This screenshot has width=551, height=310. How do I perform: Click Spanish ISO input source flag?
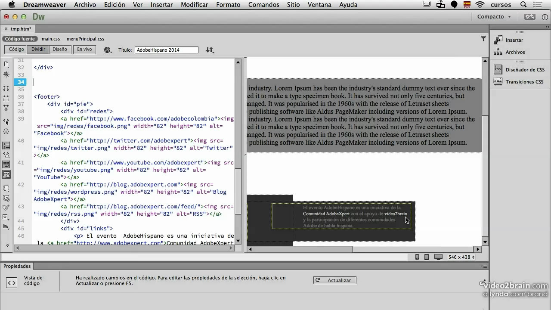tap(467, 5)
